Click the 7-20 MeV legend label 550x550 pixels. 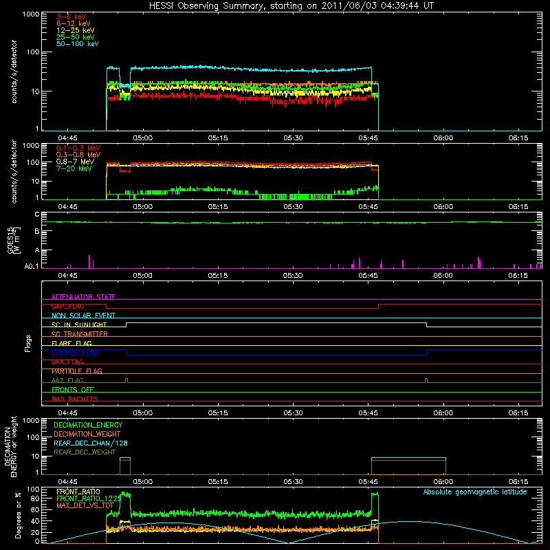pyautogui.click(x=74, y=168)
